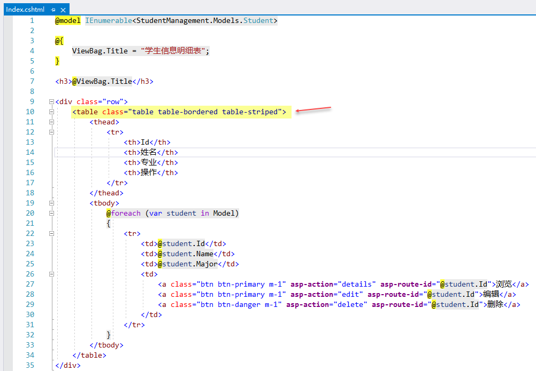The width and height of the screenshot is (536, 371).
Task: Click the IEnumerable type name
Action: pyautogui.click(x=109, y=20)
